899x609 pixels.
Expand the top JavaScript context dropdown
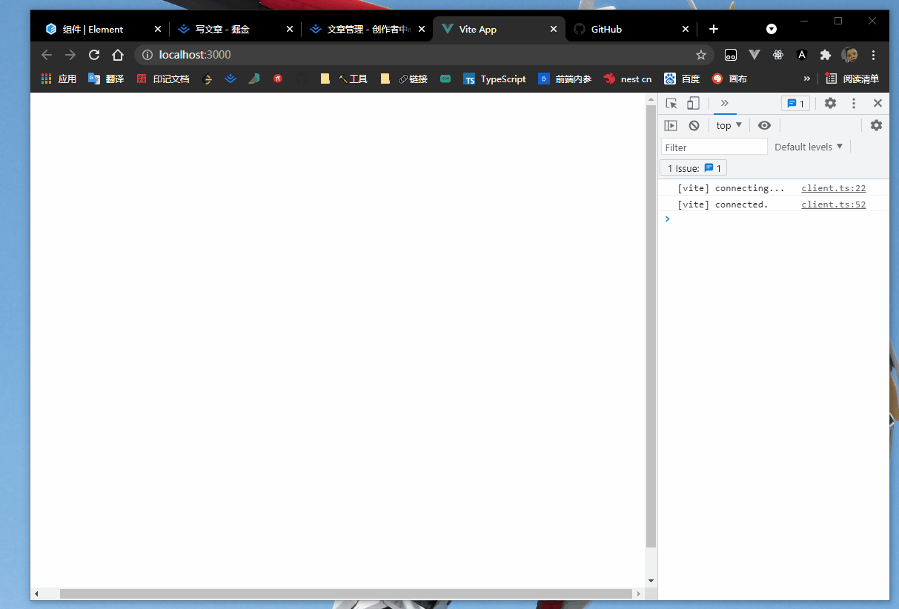[x=729, y=126]
